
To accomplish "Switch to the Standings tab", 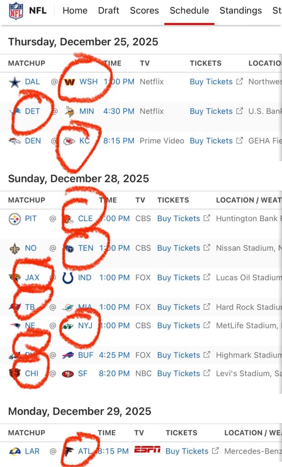I will coord(241,10).
